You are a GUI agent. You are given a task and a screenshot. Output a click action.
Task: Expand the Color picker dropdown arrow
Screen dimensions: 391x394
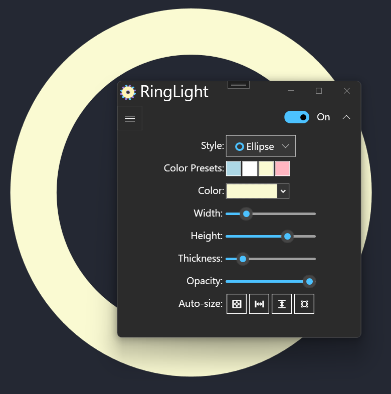[283, 191]
